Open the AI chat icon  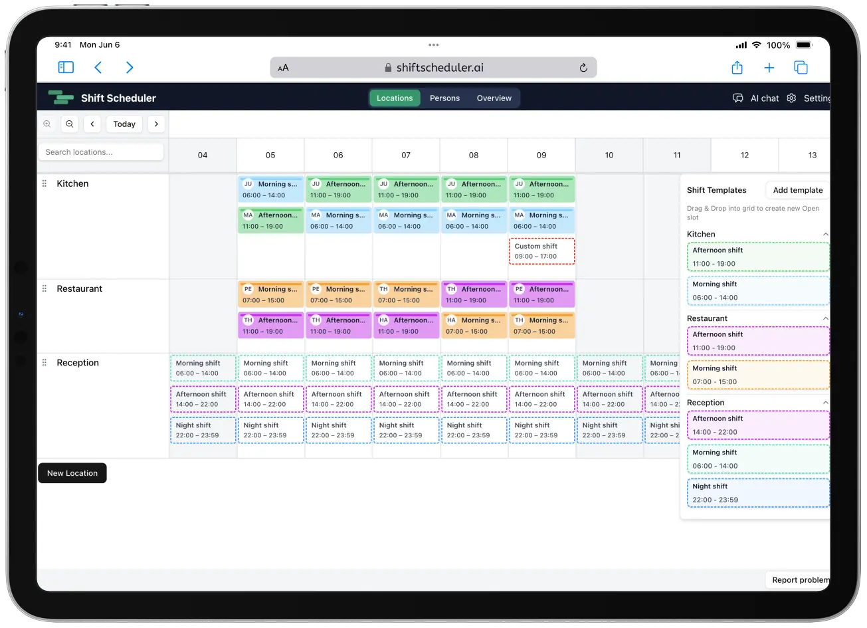coord(737,98)
